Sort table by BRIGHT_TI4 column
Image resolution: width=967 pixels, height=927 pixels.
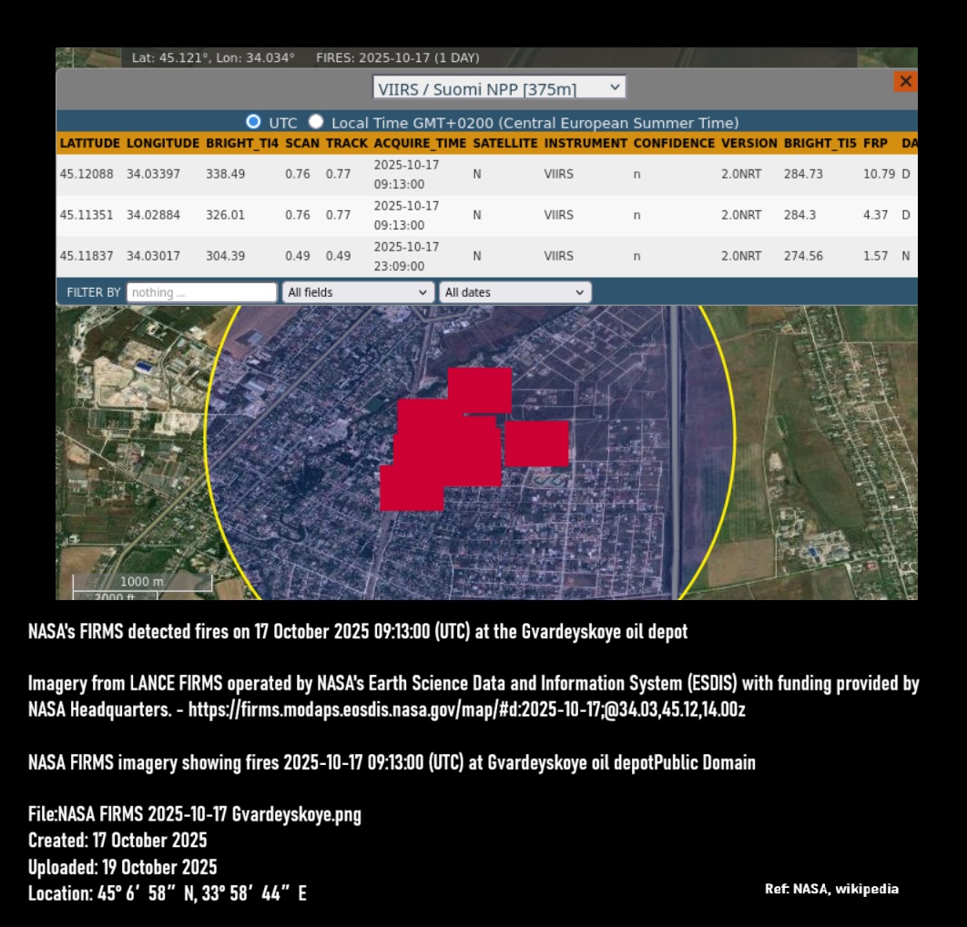click(241, 144)
